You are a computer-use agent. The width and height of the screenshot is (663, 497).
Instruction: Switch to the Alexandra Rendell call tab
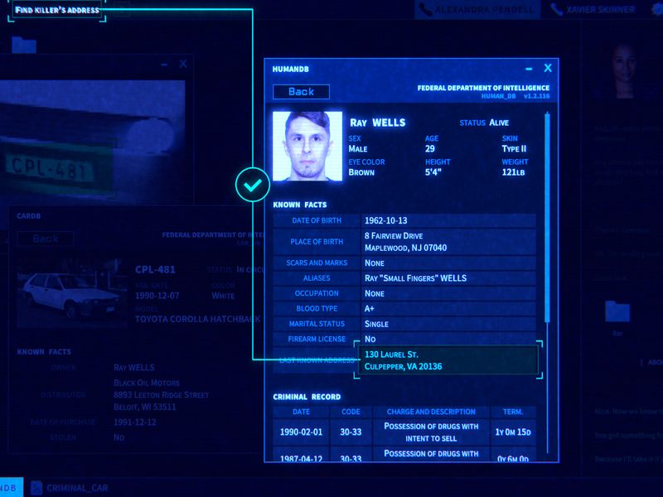477,9
